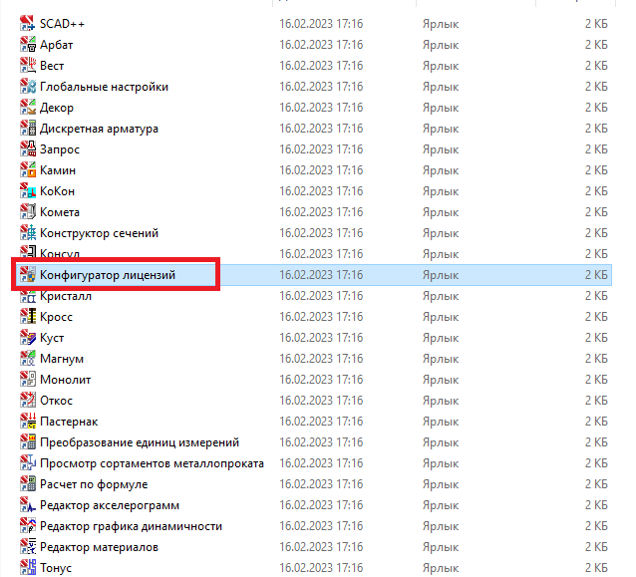
Task: Select the file name Кристалл
Action: click(66, 296)
